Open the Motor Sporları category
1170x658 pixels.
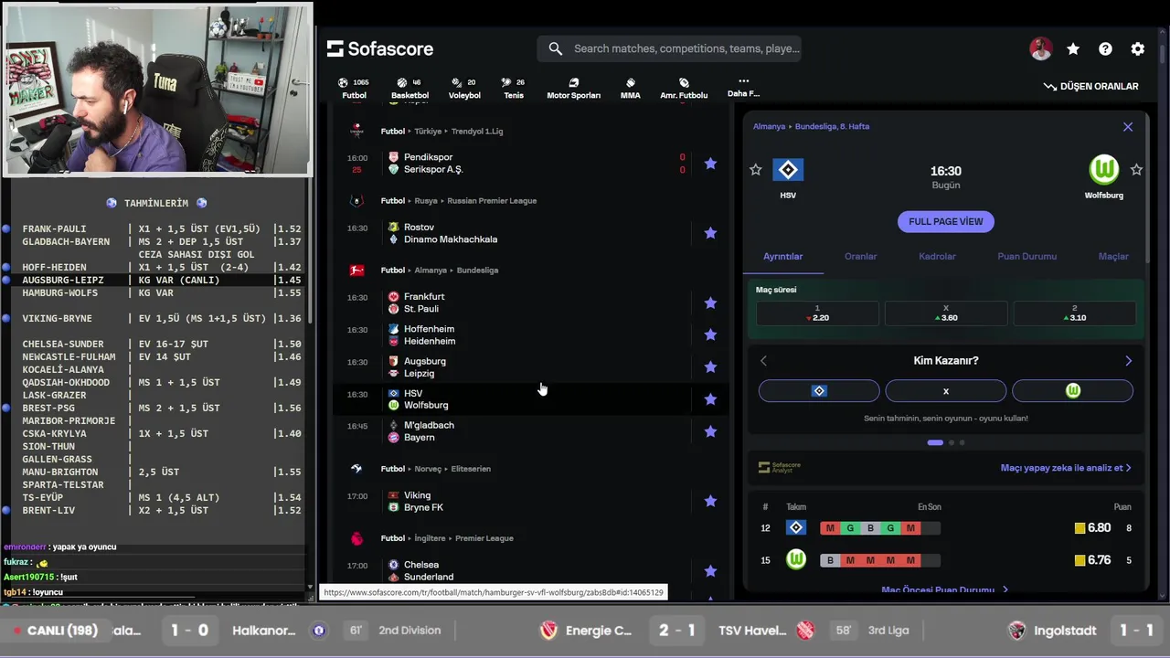(x=573, y=89)
